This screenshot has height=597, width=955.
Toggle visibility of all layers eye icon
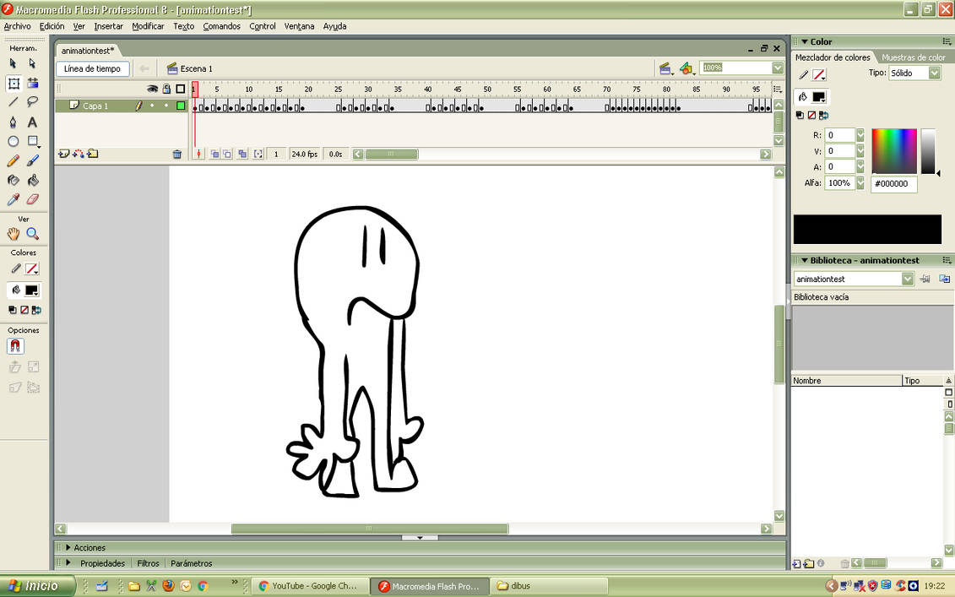click(152, 89)
